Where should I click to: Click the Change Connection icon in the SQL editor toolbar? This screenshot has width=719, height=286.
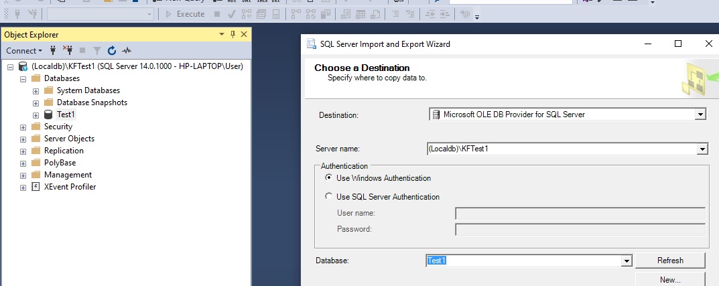pyautogui.click(x=32, y=14)
